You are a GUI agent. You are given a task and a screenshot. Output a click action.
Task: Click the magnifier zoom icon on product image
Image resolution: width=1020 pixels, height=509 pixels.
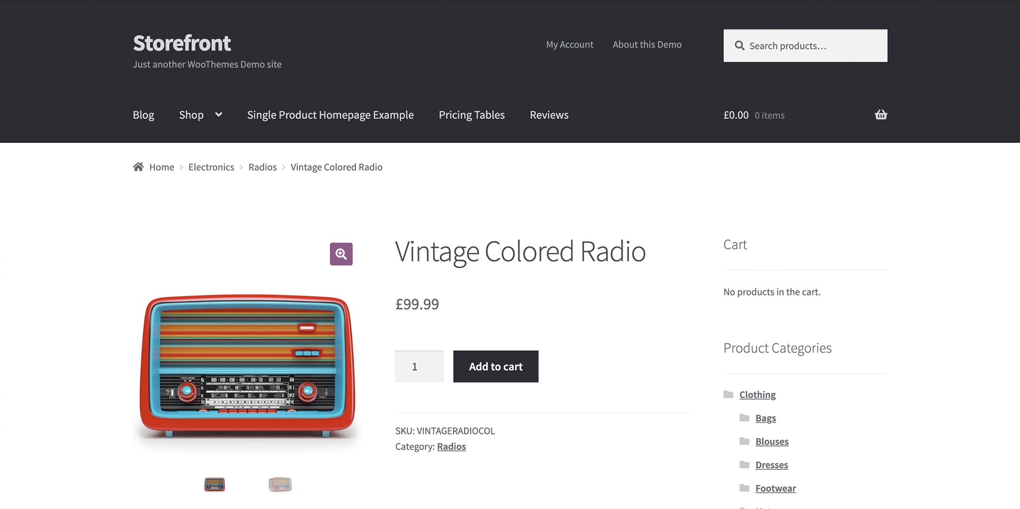tap(341, 254)
